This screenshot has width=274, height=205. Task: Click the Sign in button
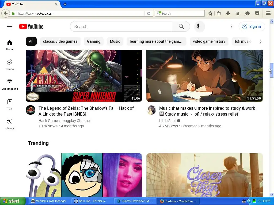pyautogui.click(x=252, y=26)
